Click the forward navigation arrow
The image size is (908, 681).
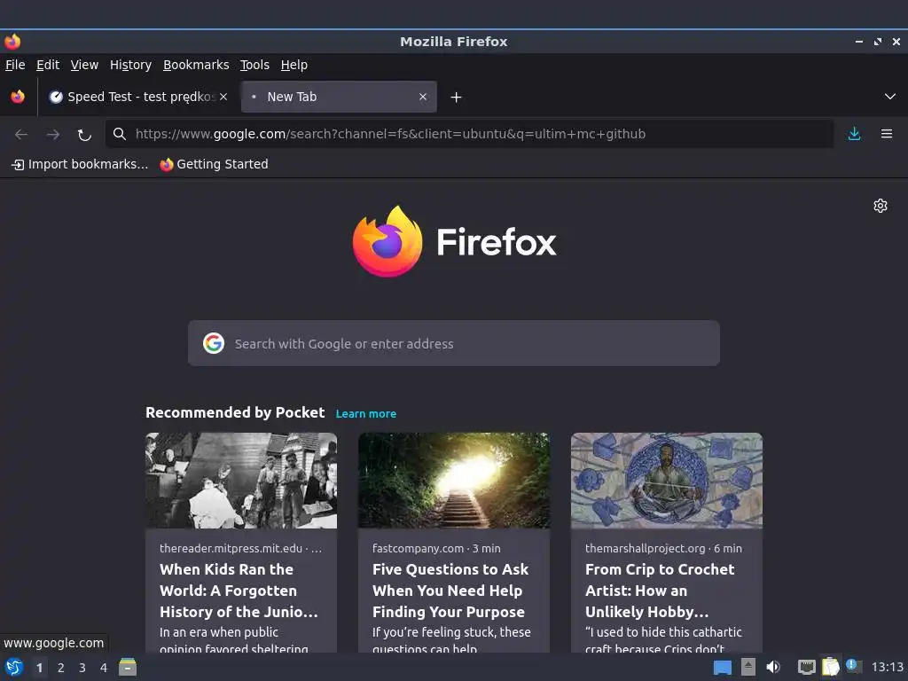(x=52, y=135)
